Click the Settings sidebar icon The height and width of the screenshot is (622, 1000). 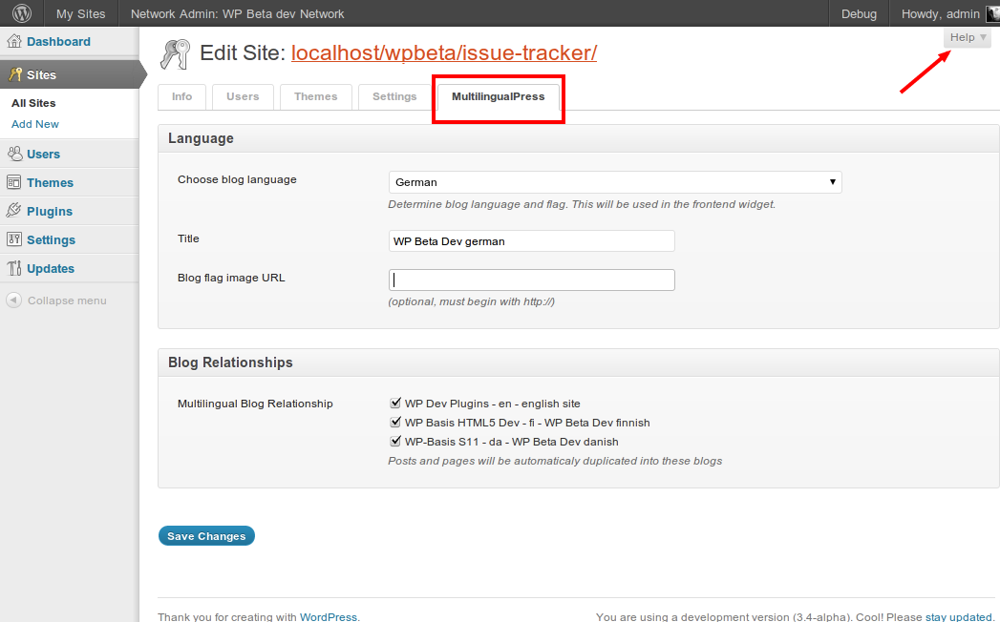(x=14, y=239)
